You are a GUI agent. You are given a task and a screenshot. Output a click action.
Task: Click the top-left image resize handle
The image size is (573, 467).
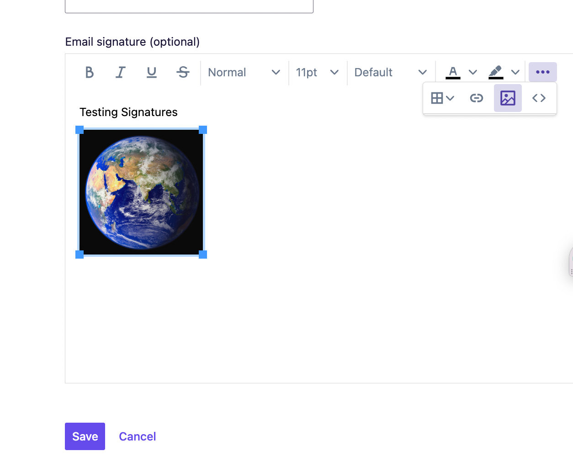pos(80,130)
